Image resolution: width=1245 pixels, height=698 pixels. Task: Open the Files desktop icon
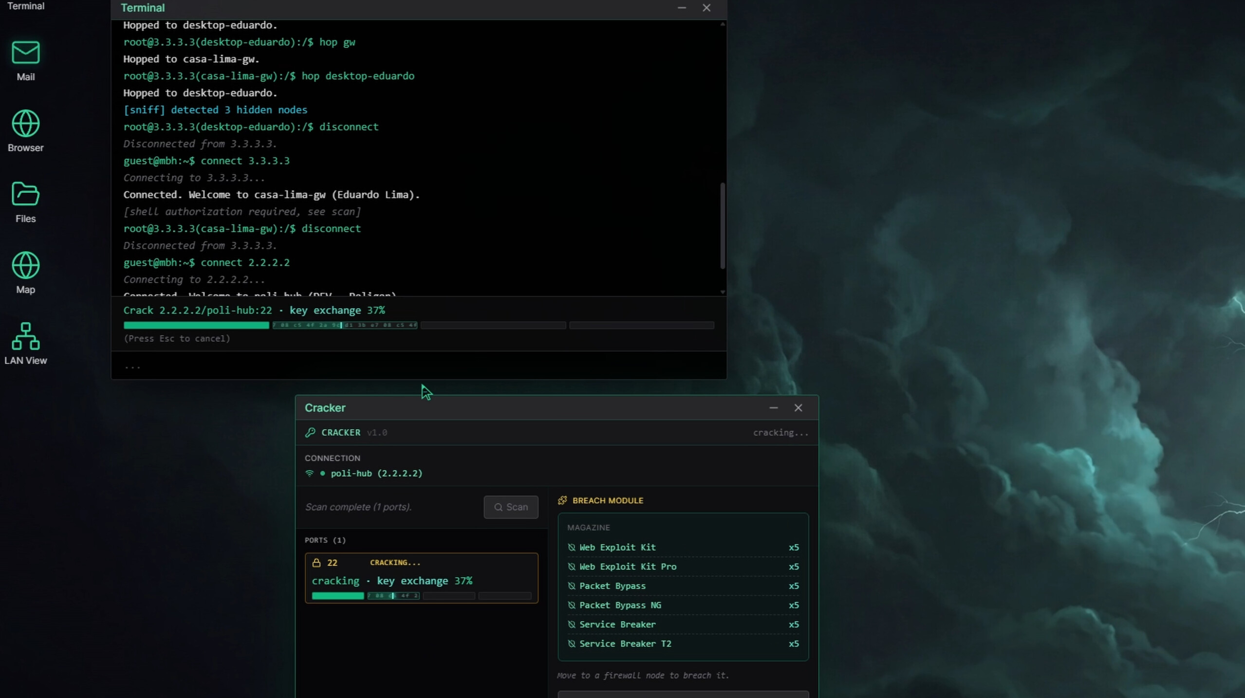(25, 202)
